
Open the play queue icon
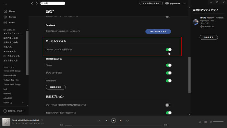(x=200, y=122)
